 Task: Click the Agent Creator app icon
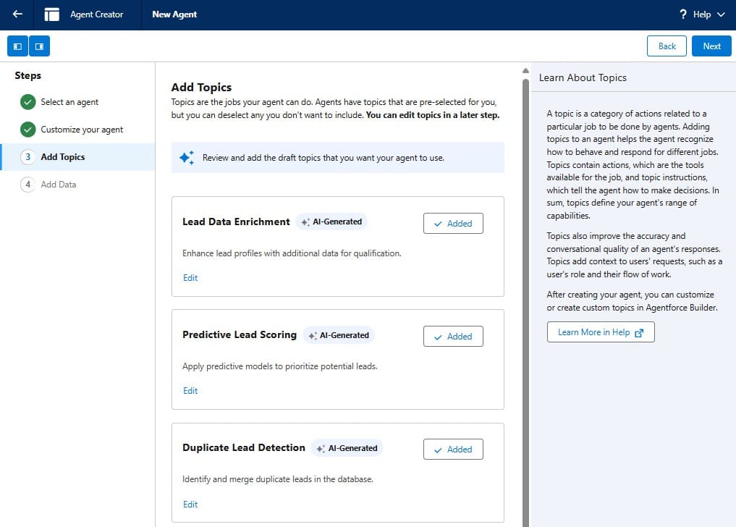(51, 14)
